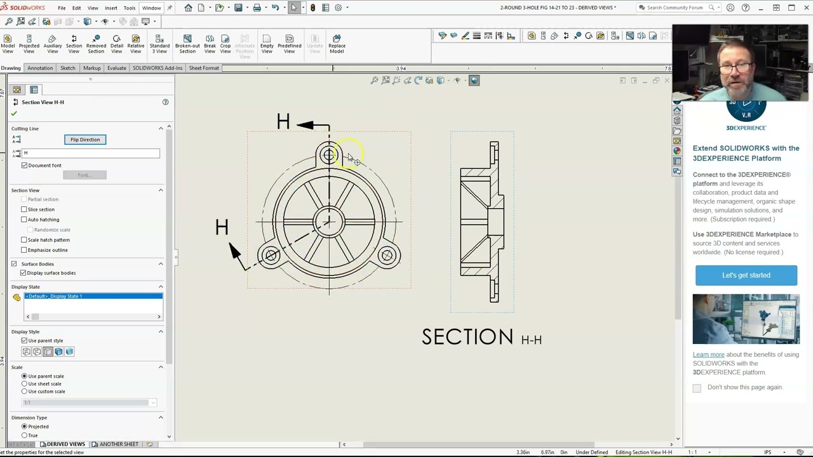Select the Crop View tool
Image resolution: width=813 pixels, height=457 pixels.
225,43
